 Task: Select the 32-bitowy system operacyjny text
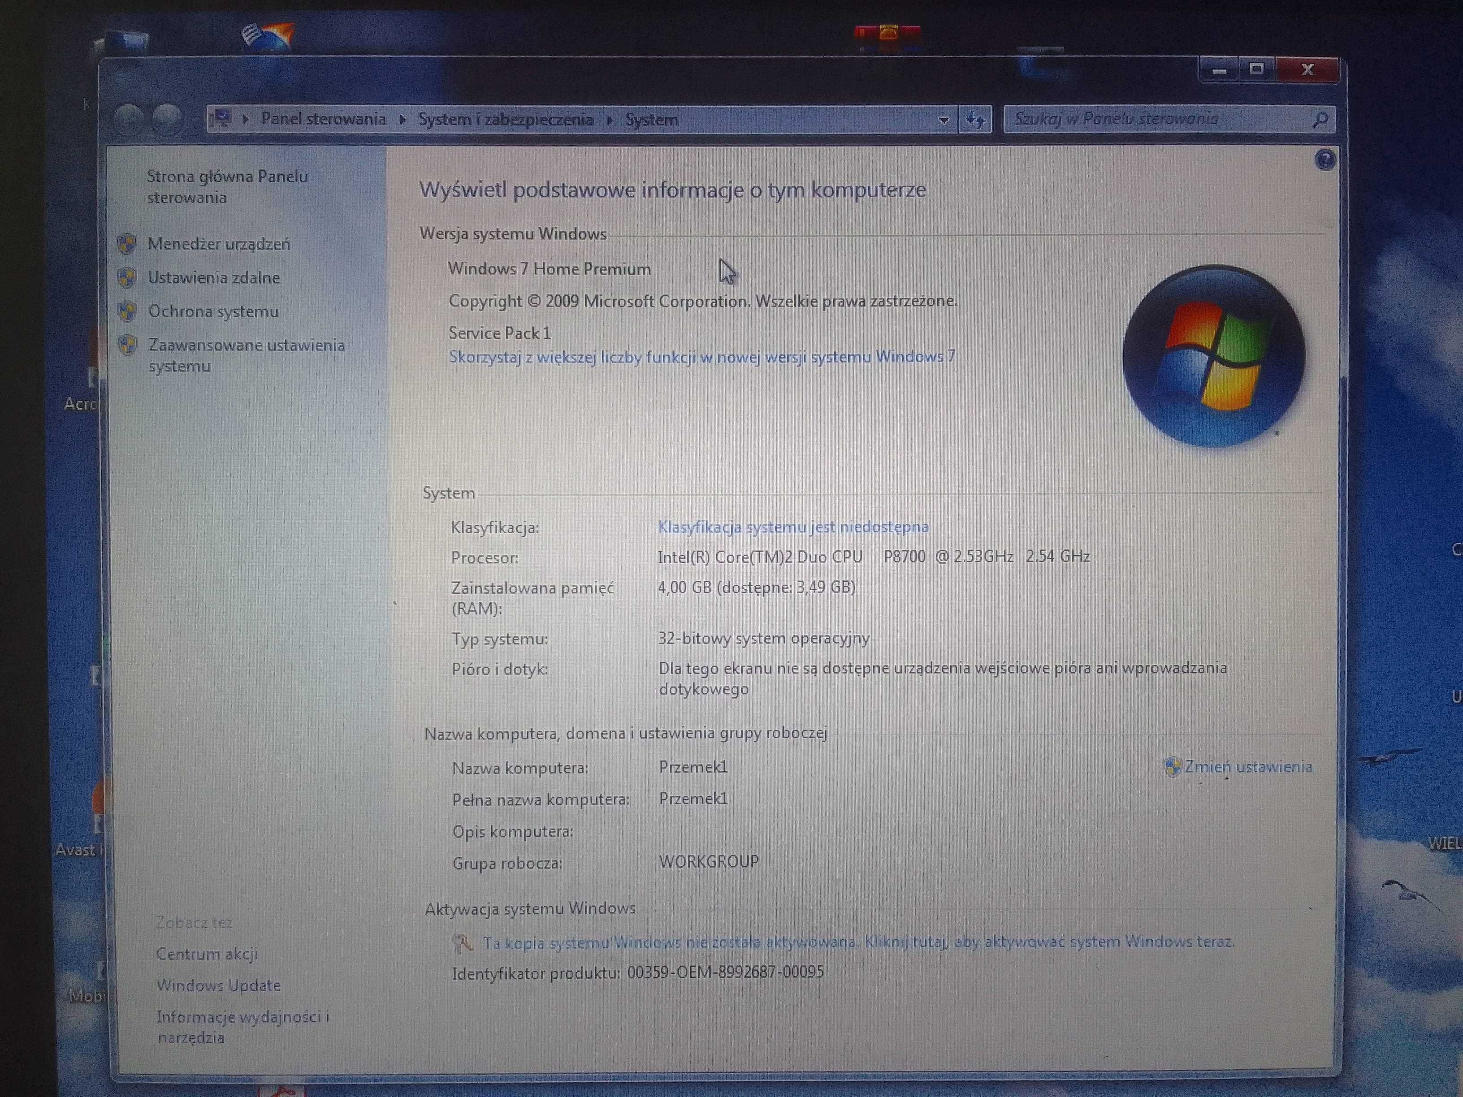[x=764, y=638]
